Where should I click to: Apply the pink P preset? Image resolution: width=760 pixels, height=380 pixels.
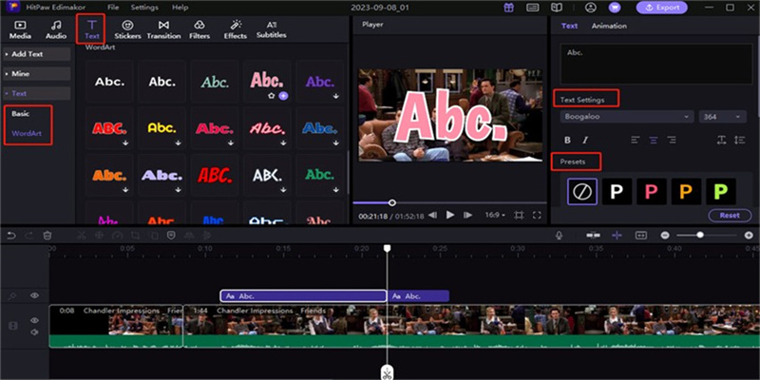pos(652,192)
